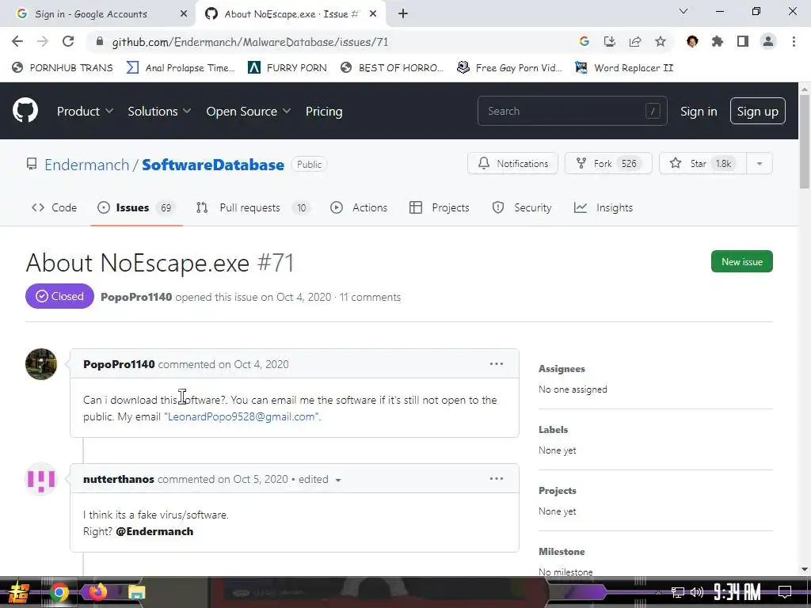
Task: Expand the Open Source menu
Action: [x=248, y=111]
